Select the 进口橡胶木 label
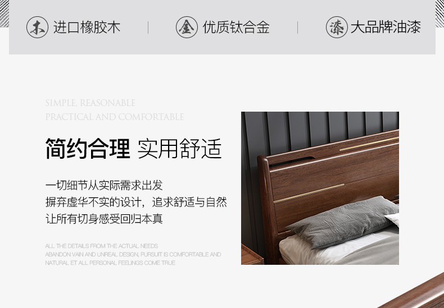Image resolution: width=444 pixels, height=308 pixels. [x=87, y=27]
